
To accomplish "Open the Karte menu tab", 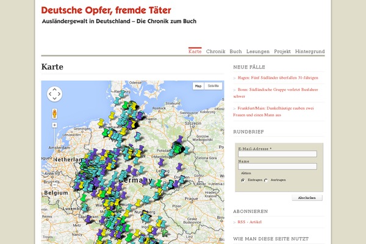I will pyautogui.click(x=195, y=52).
